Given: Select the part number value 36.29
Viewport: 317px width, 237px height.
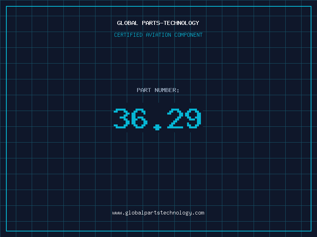Looking at the screenshot, I should point(157,119).
